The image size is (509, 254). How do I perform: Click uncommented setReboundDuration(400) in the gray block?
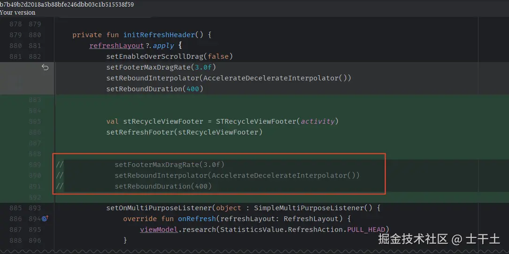[x=155, y=89]
